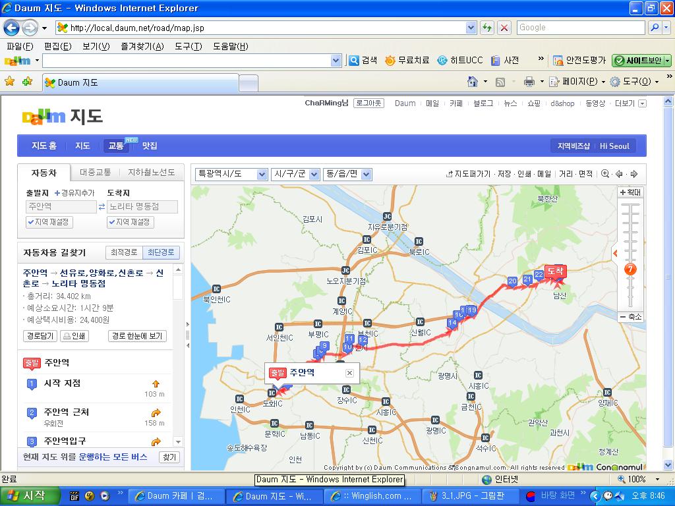675x506 pixels.
Task: Click the 경로담기 button
Action: pyautogui.click(x=40, y=336)
